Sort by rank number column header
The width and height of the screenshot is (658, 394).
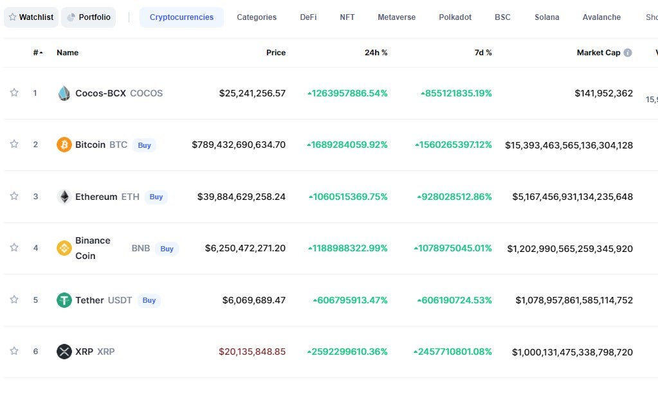[x=38, y=53]
